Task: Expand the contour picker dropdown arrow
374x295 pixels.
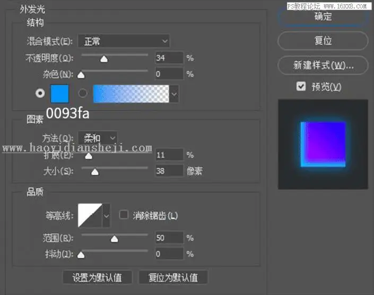Action: [x=107, y=216]
